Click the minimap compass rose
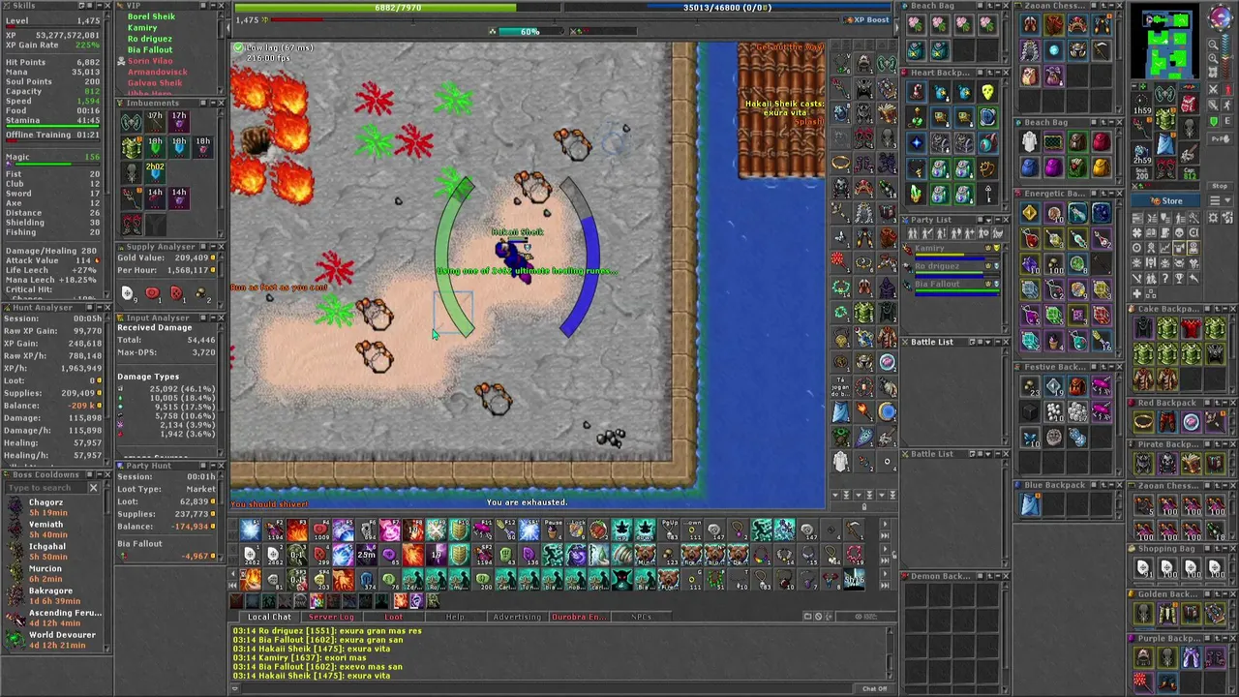The height and width of the screenshot is (697, 1239). pos(1221,17)
